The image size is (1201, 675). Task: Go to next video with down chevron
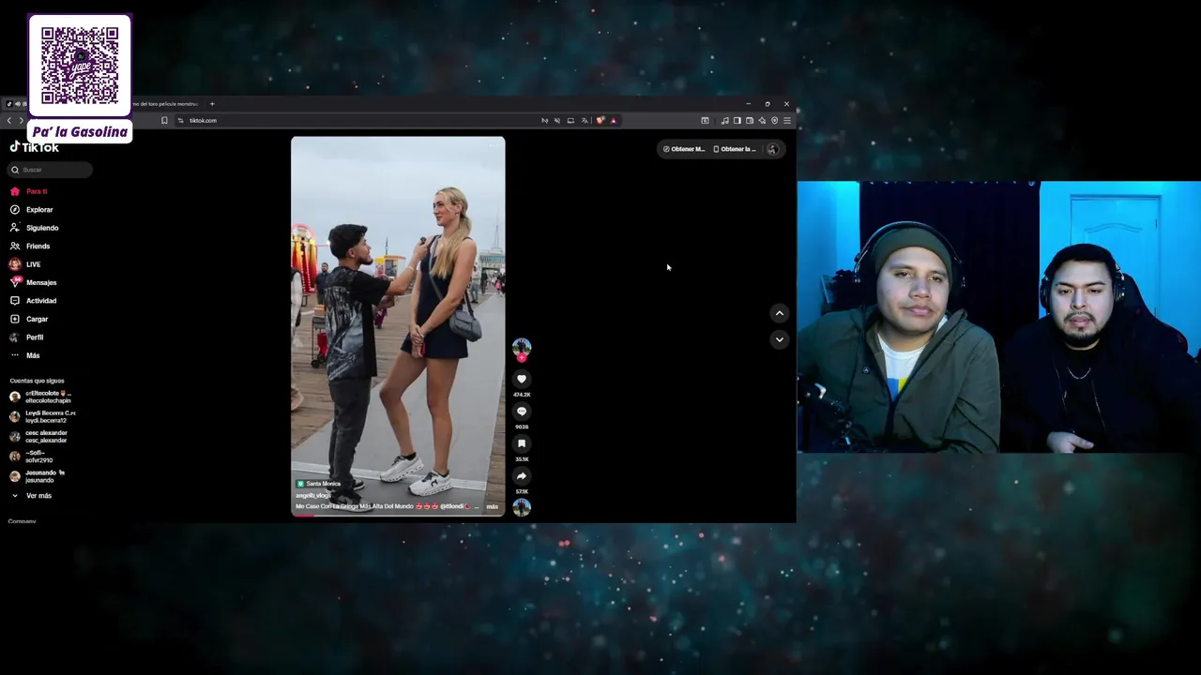779,339
